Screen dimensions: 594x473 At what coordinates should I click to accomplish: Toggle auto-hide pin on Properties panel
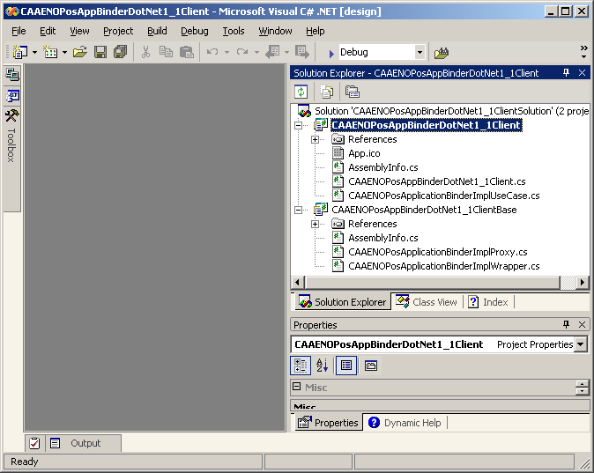click(x=566, y=324)
